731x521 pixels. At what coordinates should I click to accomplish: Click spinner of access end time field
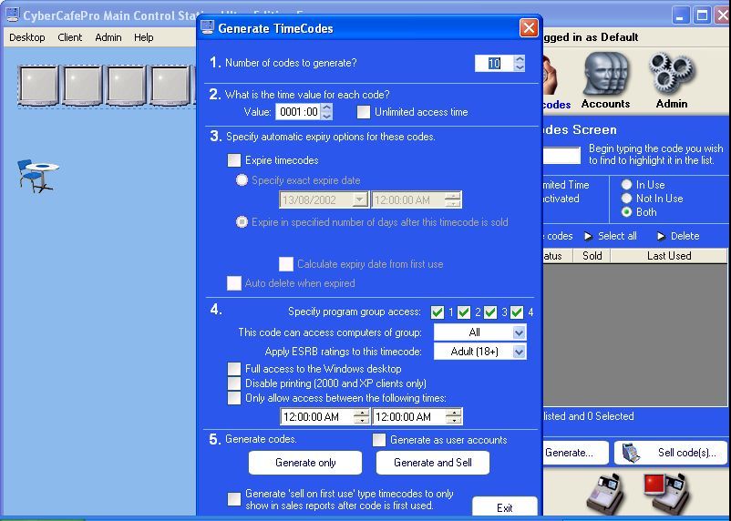[x=453, y=417]
